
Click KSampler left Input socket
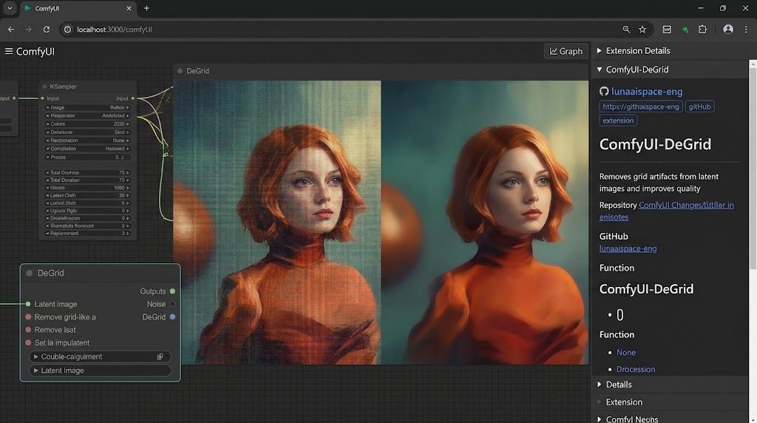click(42, 98)
